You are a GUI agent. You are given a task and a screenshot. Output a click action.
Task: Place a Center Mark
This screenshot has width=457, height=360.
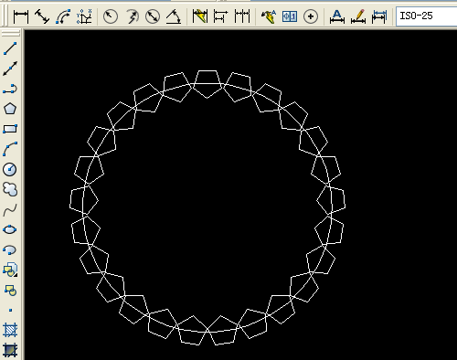pos(311,16)
